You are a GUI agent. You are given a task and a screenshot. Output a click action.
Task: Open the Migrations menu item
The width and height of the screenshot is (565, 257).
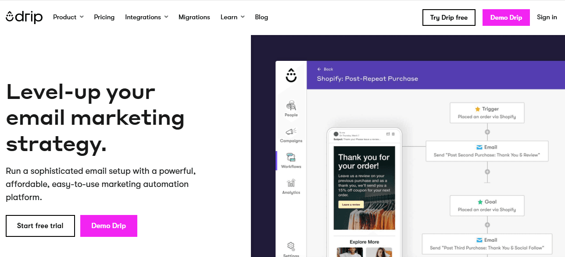pos(194,17)
